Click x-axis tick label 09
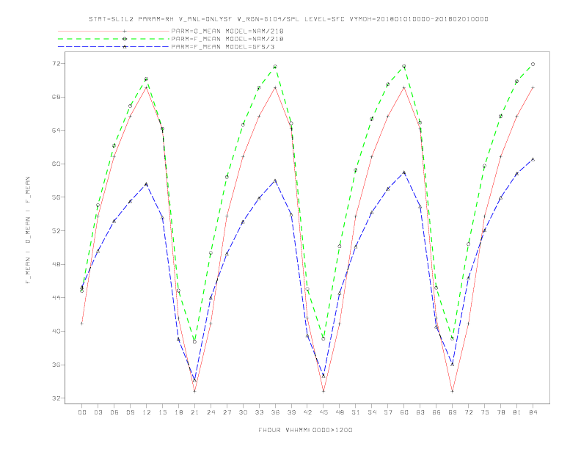This screenshot has height=449, width=581. [130, 412]
